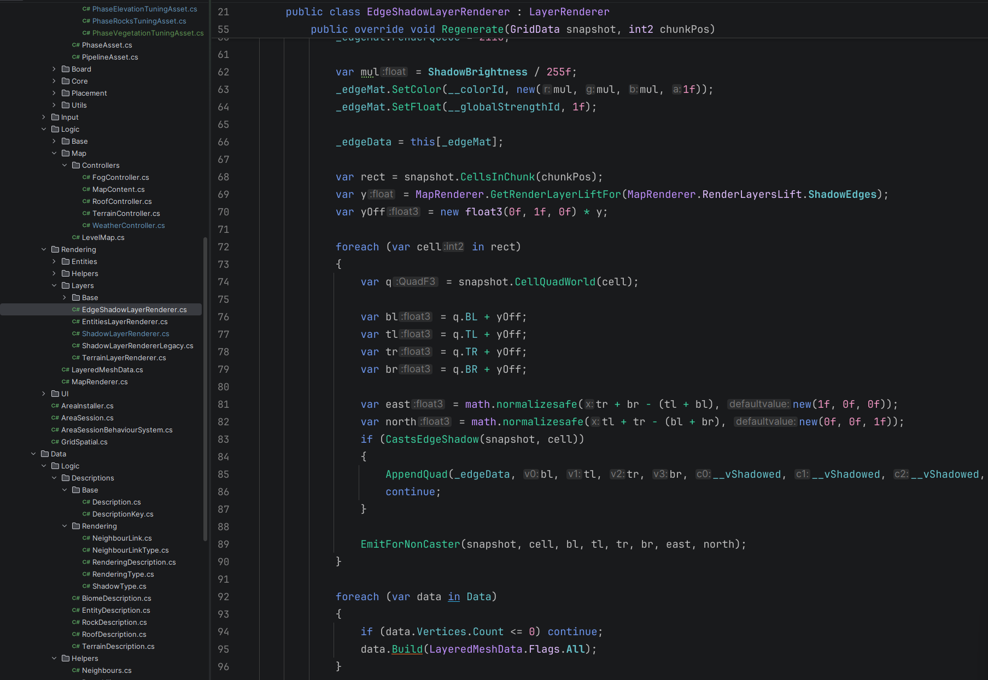
Task: Open RenderingDescription.cs file
Action: point(134,562)
